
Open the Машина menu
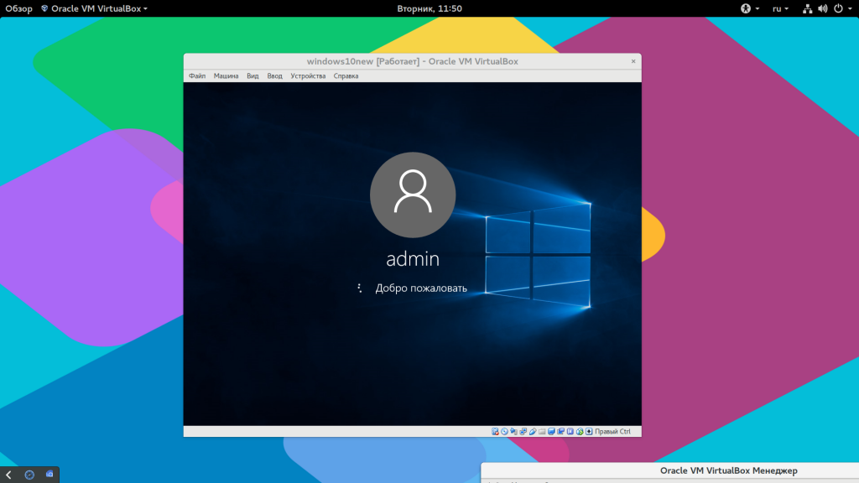pyautogui.click(x=226, y=75)
